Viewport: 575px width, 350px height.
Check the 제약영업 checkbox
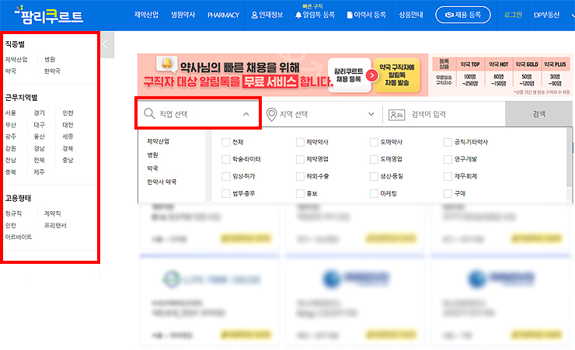coord(300,159)
